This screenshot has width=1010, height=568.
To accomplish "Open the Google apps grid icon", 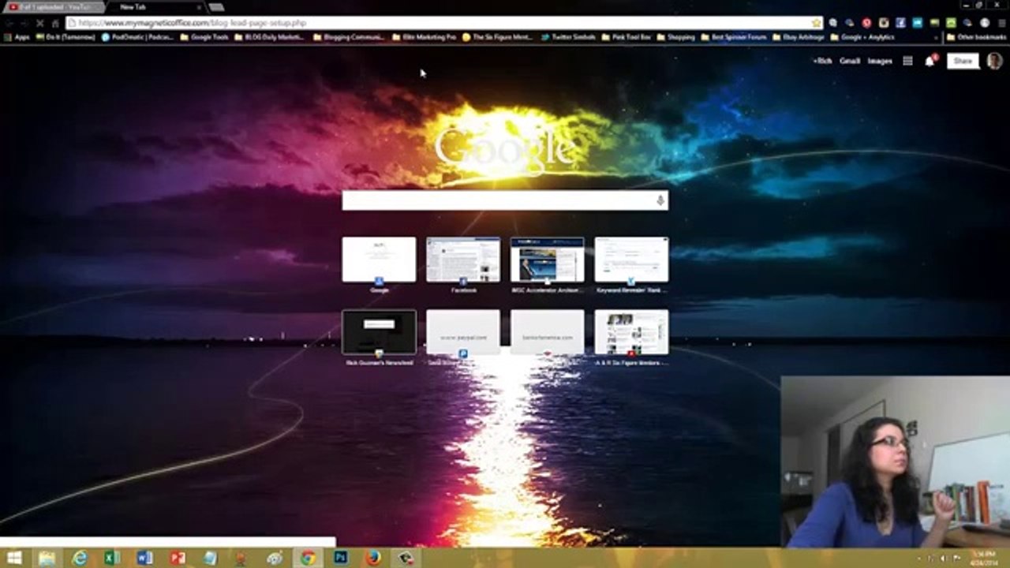I will click(908, 61).
